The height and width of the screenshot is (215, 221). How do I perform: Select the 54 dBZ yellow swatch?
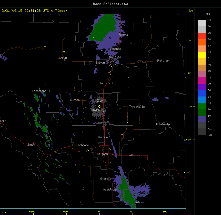[x=202, y=55]
